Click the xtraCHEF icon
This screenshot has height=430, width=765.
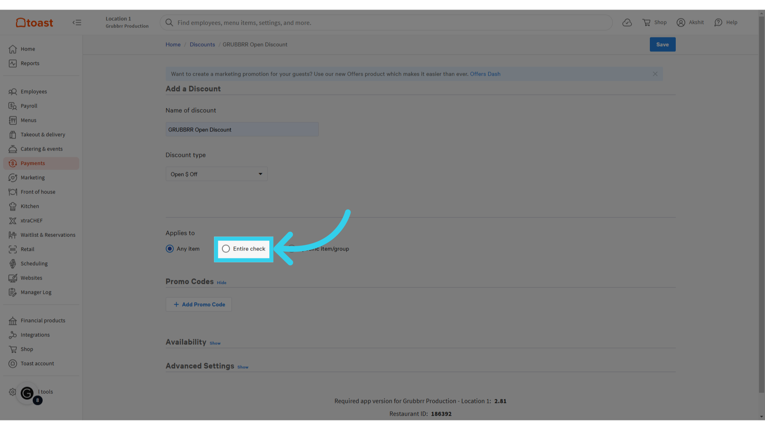click(13, 221)
